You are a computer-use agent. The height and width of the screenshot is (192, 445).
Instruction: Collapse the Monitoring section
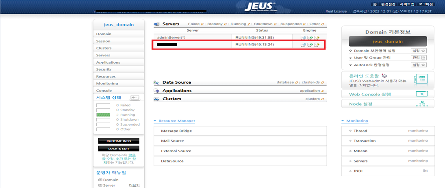click(343, 121)
